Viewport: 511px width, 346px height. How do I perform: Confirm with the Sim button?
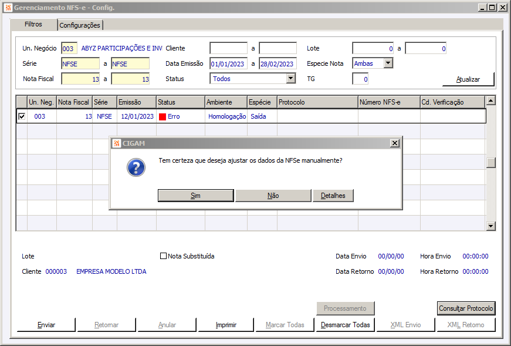[195, 196]
